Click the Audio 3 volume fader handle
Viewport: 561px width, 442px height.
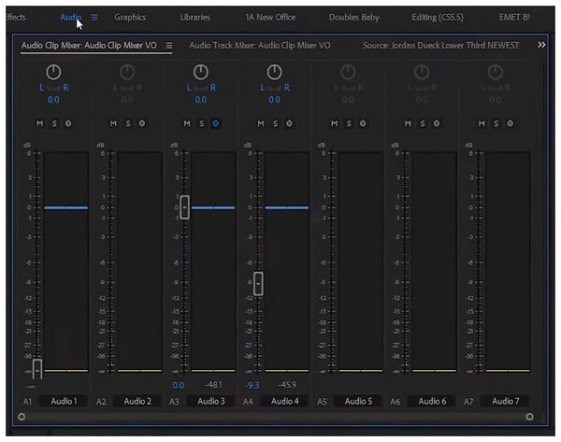pyautogui.click(x=184, y=207)
